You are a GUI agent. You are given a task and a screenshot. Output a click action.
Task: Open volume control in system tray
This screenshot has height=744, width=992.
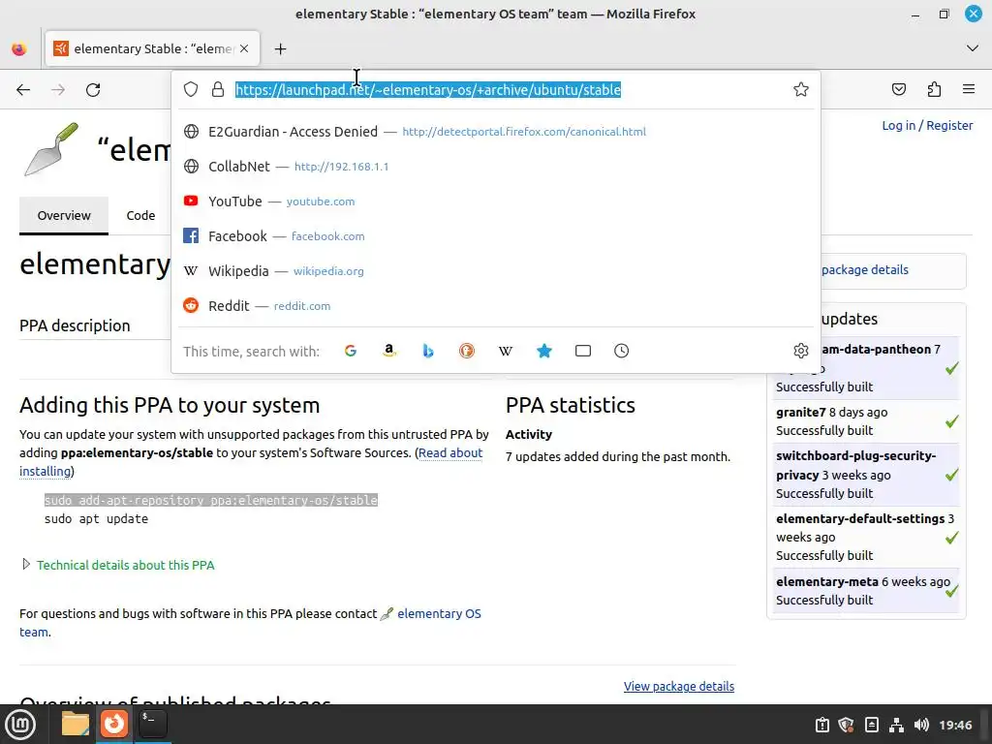tap(921, 725)
